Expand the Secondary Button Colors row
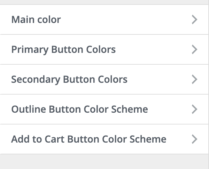The height and width of the screenshot is (169, 209). [x=104, y=79]
